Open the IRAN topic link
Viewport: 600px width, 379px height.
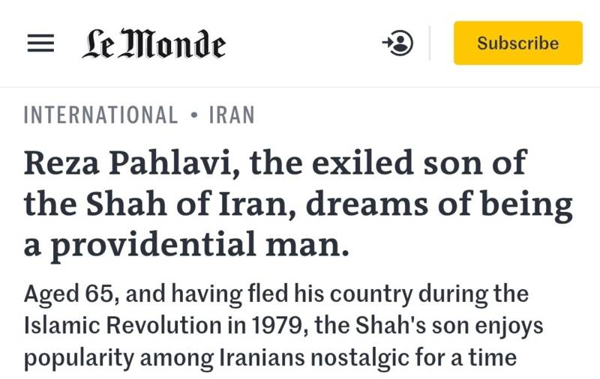coord(232,115)
